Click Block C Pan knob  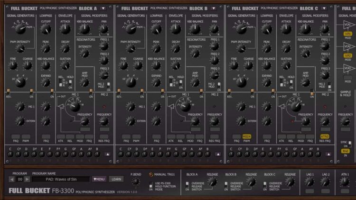point(325,29)
